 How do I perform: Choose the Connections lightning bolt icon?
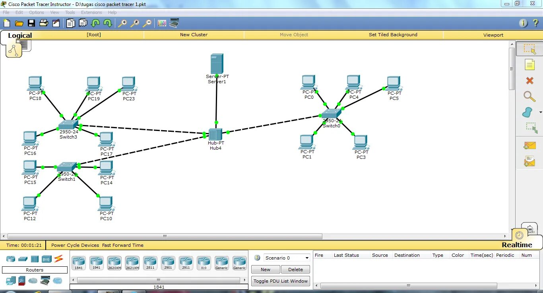pos(59,259)
